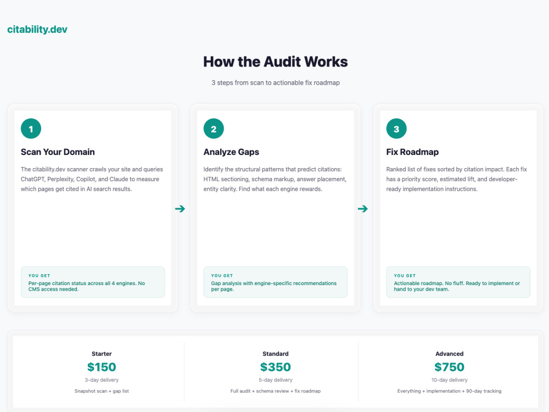Select the Starter plan label
The width and height of the screenshot is (549, 412).
pyautogui.click(x=102, y=354)
